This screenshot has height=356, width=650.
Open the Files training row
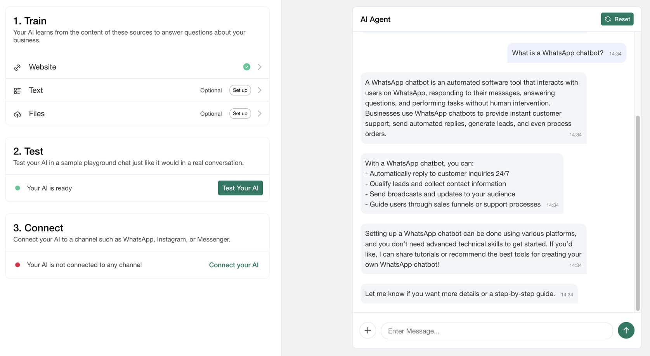[x=116, y=113]
